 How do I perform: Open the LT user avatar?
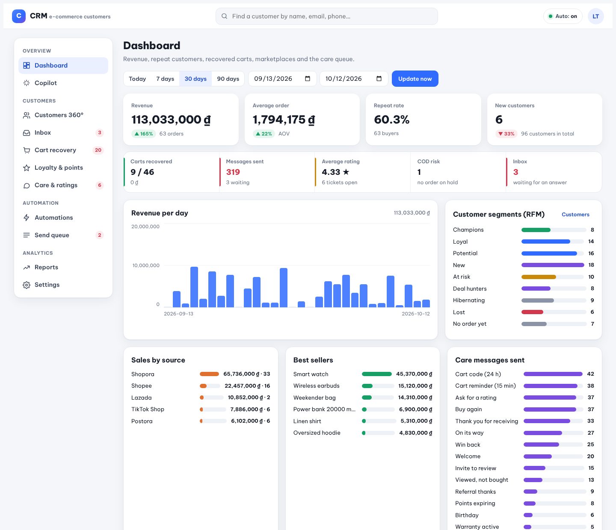click(595, 16)
